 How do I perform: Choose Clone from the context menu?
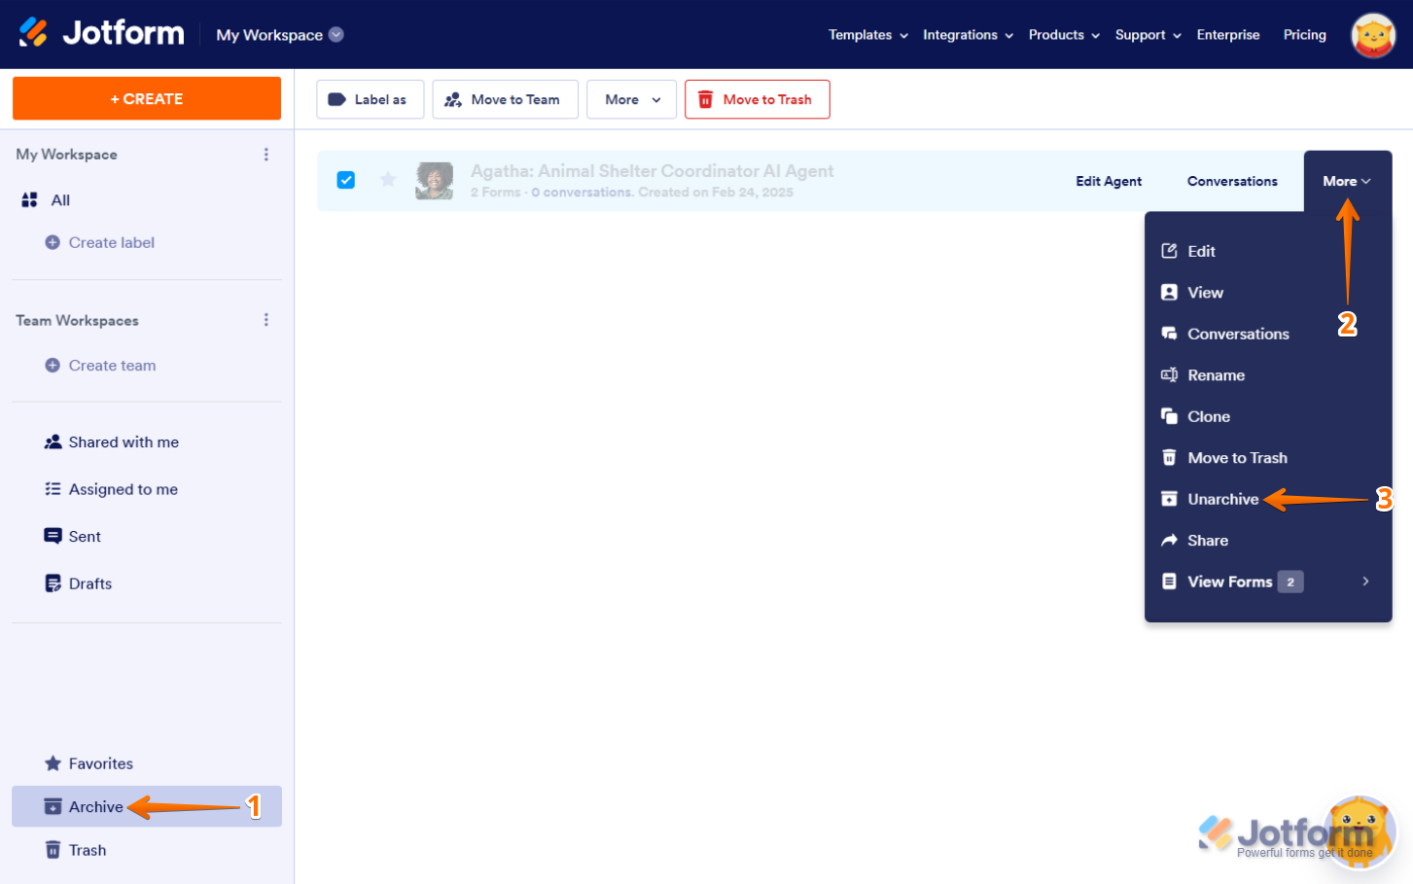[x=1268, y=416]
